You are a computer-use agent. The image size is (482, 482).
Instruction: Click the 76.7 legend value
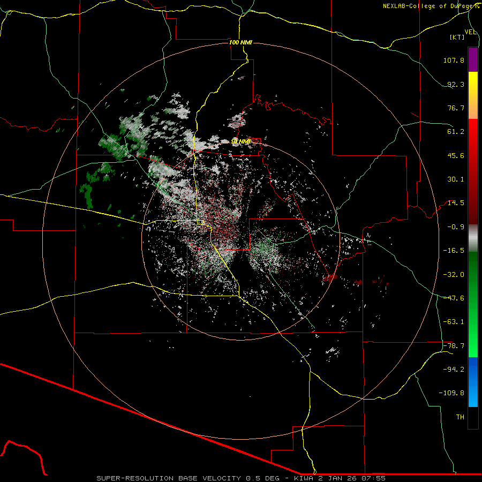click(456, 108)
